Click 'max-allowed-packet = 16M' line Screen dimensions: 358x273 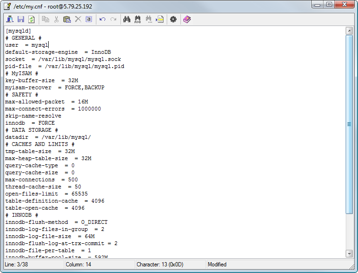pyautogui.click(x=47, y=102)
